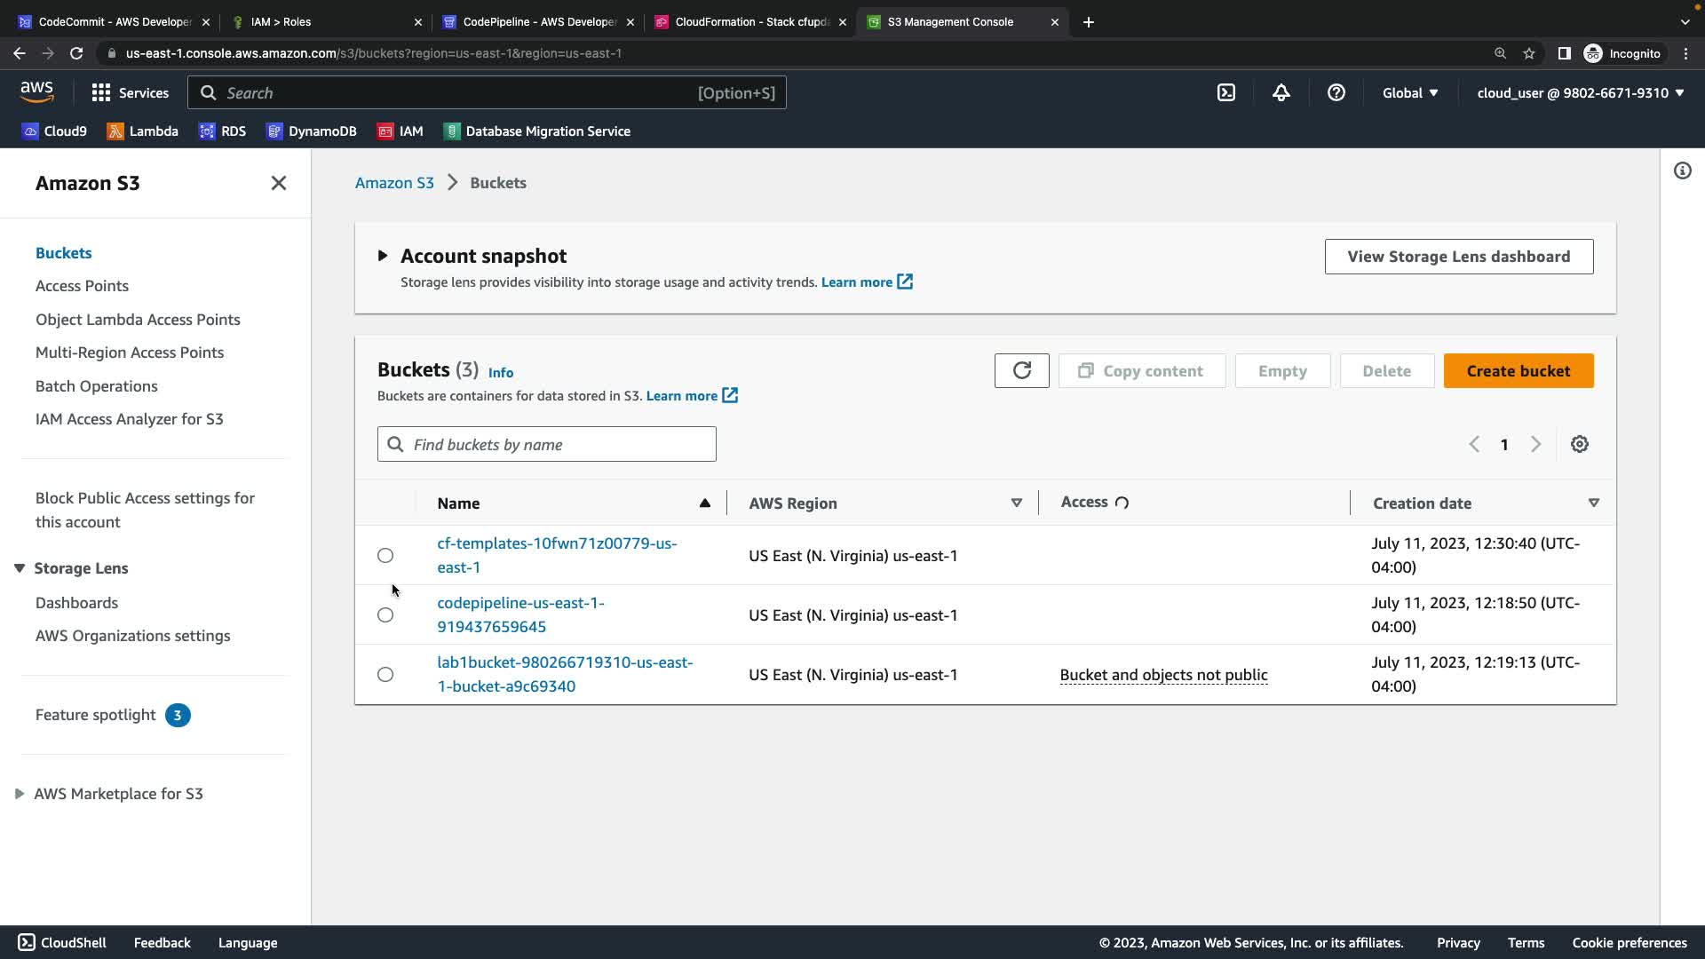Select the codepipeline-us-east-1 bucket radio button
This screenshot has height=959, width=1705.
click(x=385, y=614)
